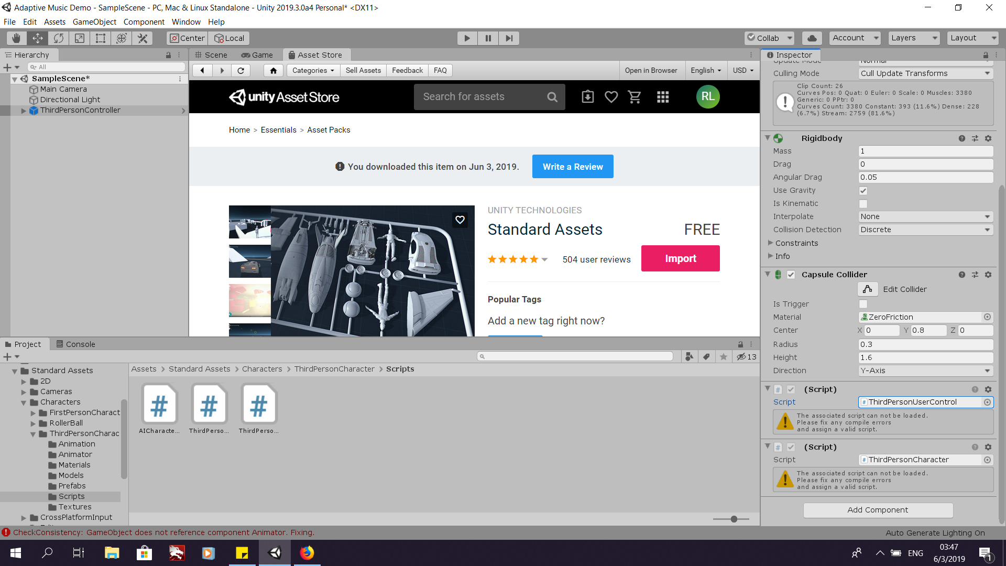Toggle ThirdPersonCharacter script enabled checkbox
Screen dimensions: 1006x566
[x=791, y=447]
